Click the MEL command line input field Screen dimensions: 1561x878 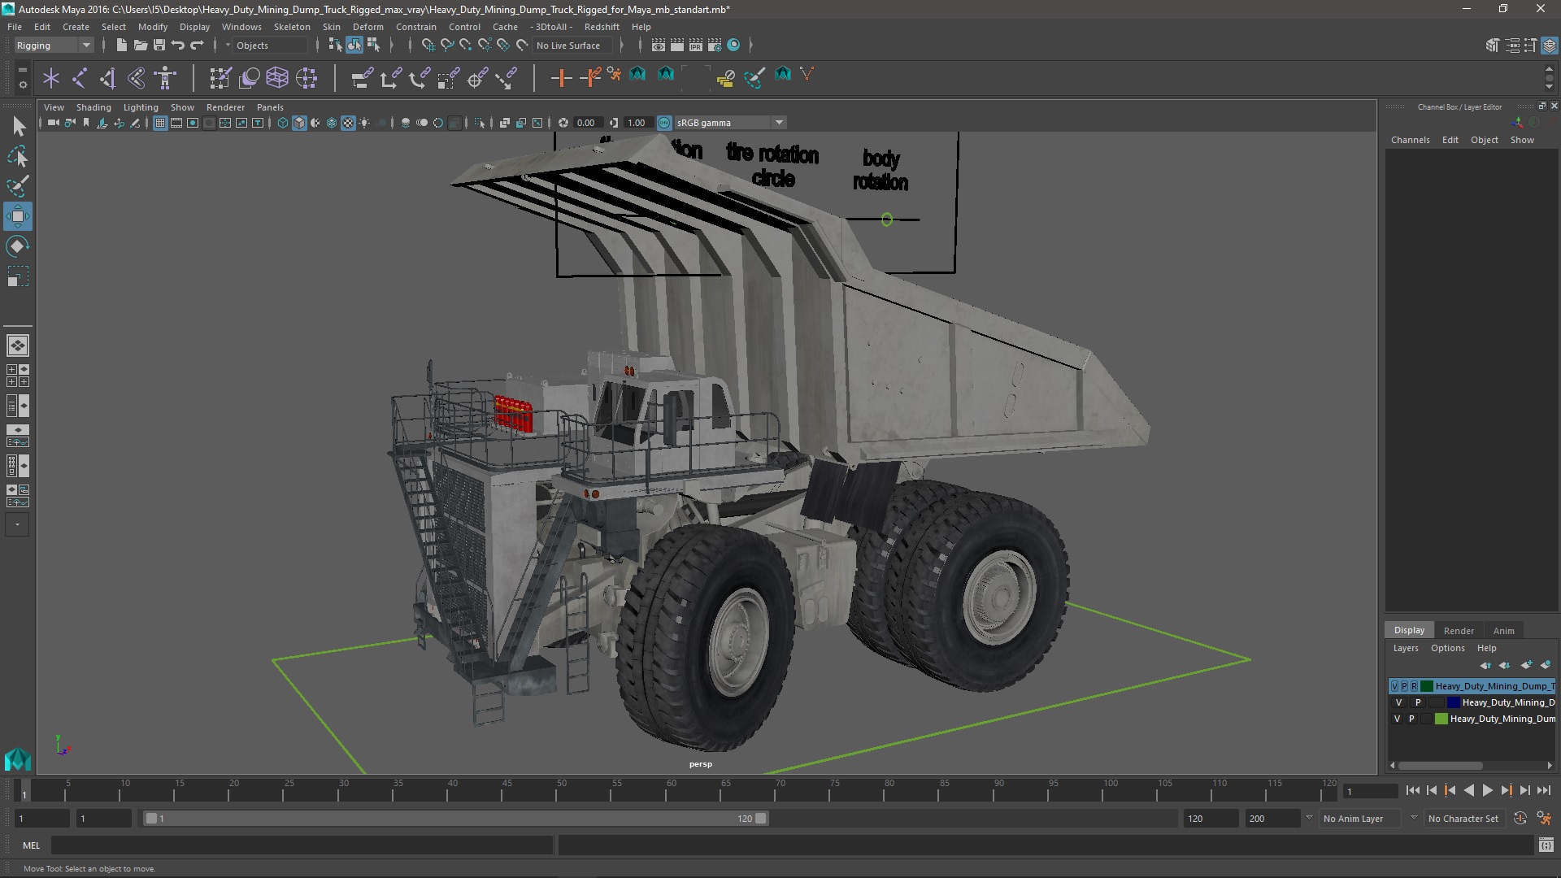click(x=302, y=845)
